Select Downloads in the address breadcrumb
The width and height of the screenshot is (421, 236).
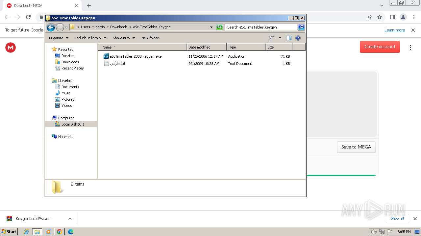[x=119, y=27]
